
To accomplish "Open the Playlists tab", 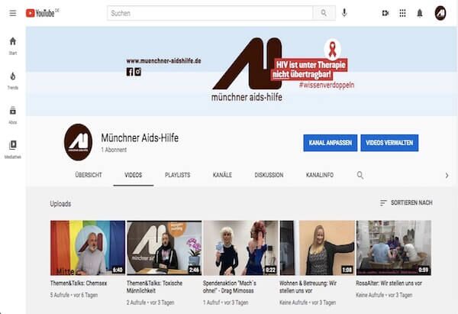I will (178, 175).
